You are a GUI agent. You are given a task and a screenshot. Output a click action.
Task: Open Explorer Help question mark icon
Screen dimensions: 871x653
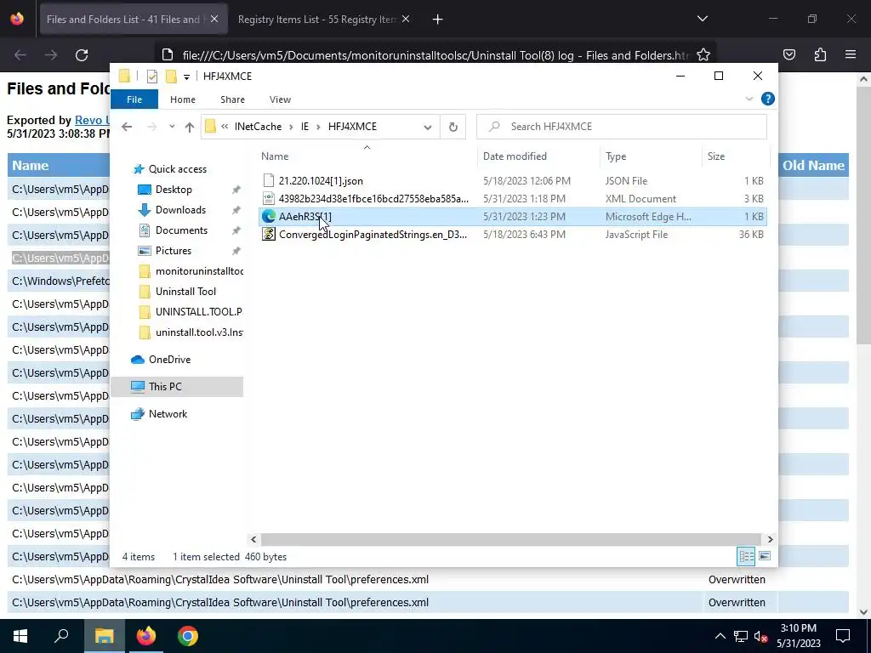(x=768, y=99)
